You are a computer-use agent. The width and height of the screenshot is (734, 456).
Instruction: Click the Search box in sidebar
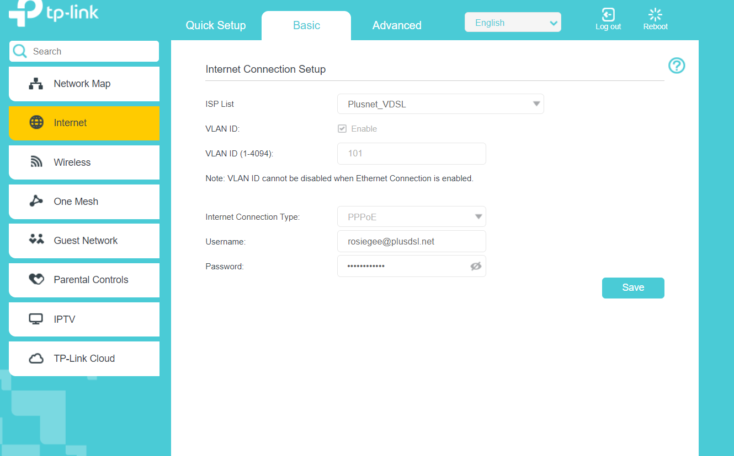91,51
